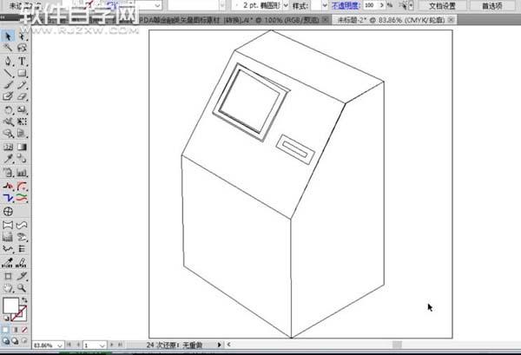Go to the last artboard
521x355 pixels.
click(121, 345)
